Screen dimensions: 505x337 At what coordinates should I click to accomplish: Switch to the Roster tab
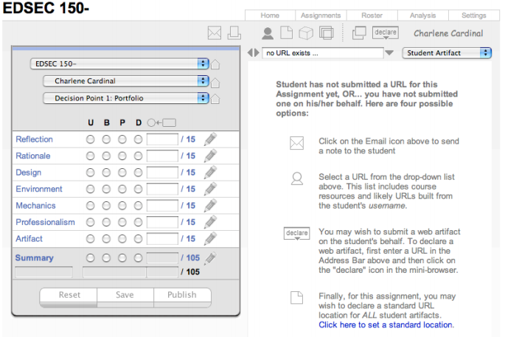(372, 15)
